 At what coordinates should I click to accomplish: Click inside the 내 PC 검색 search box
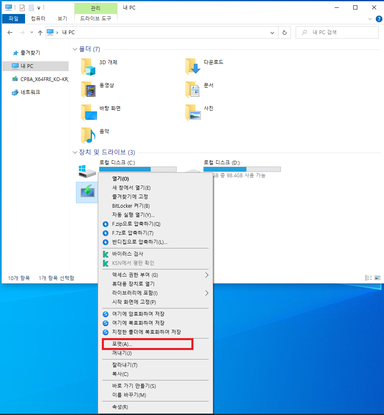pos(337,32)
